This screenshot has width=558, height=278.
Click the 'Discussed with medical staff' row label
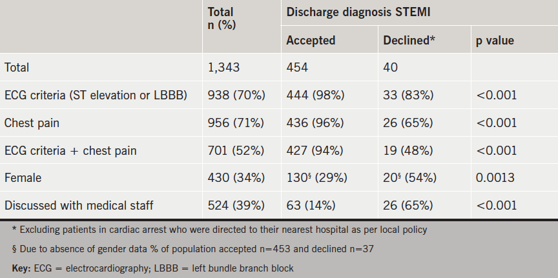pos(77,206)
